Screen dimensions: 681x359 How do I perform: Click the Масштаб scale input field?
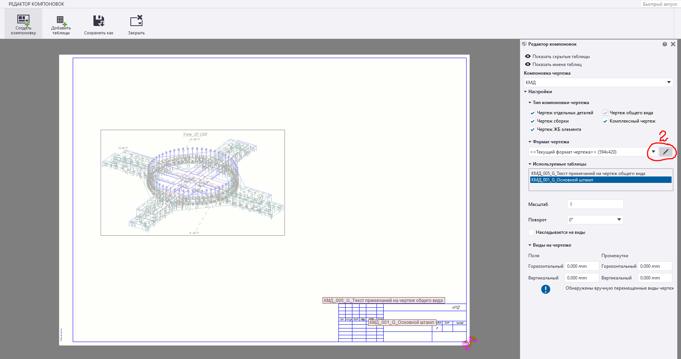(595, 204)
